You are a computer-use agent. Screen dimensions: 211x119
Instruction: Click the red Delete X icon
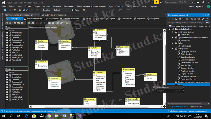point(37,23)
